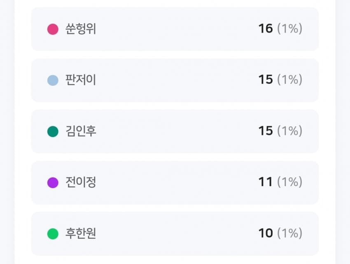Click the vote count 16 for 쑨헝위
Image resolution: width=350 pixels, height=264 pixels.
pyautogui.click(x=266, y=29)
